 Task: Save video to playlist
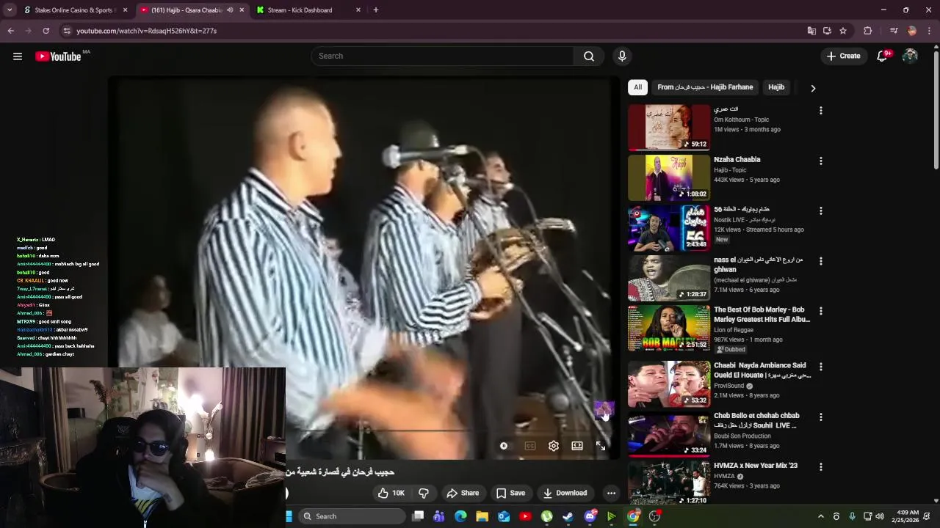(x=510, y=493)
